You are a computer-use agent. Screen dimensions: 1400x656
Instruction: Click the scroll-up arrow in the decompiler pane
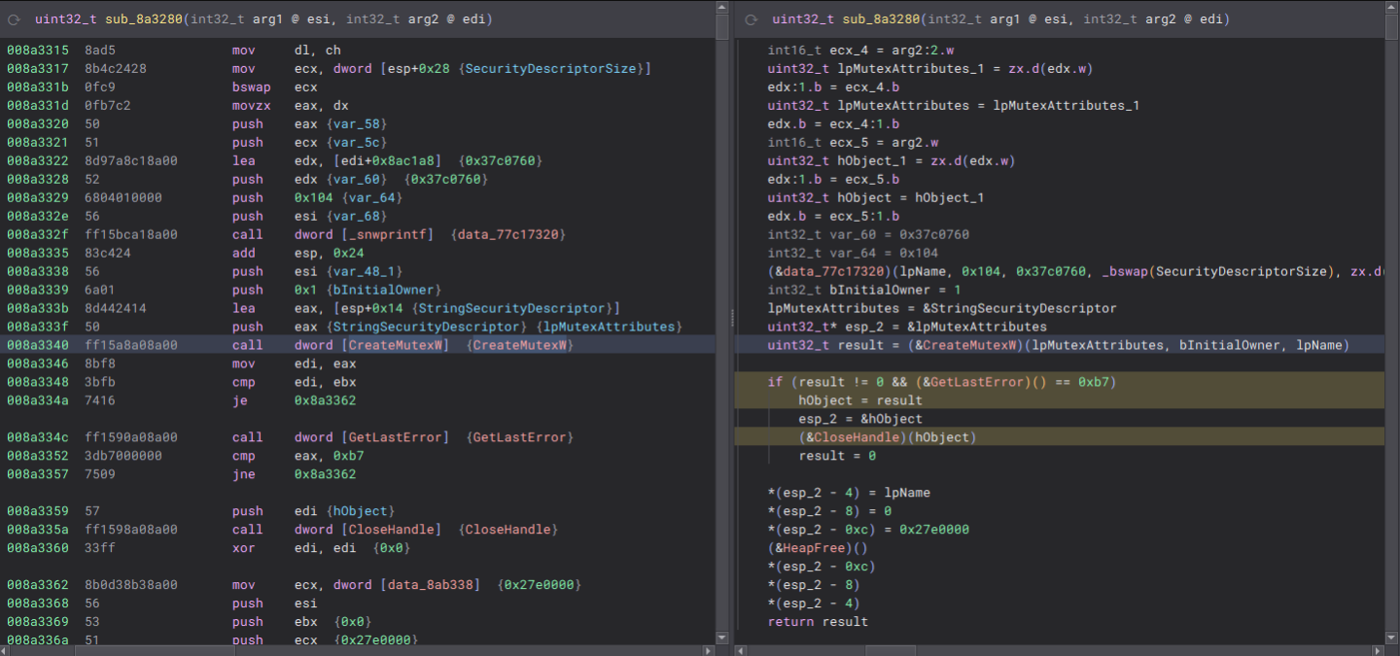point(1392,7)
